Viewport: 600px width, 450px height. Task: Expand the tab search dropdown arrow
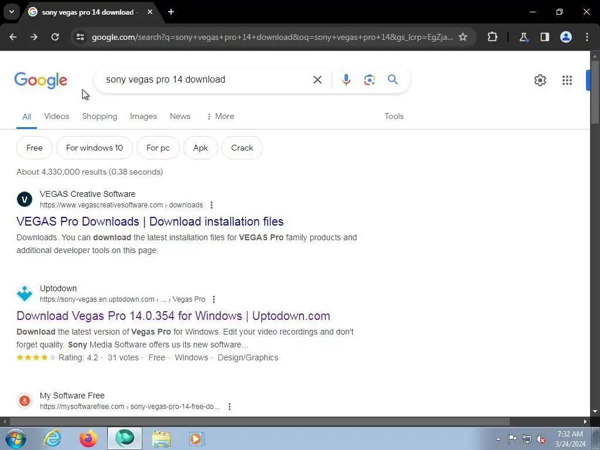coord(12,12)
